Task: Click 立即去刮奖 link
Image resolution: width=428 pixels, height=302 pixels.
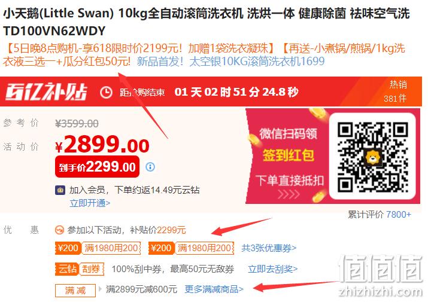Action: [x=273, y=269]
